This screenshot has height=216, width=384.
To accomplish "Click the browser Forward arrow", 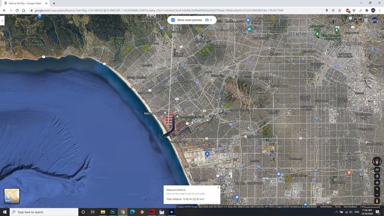I will tap(11, 11).
